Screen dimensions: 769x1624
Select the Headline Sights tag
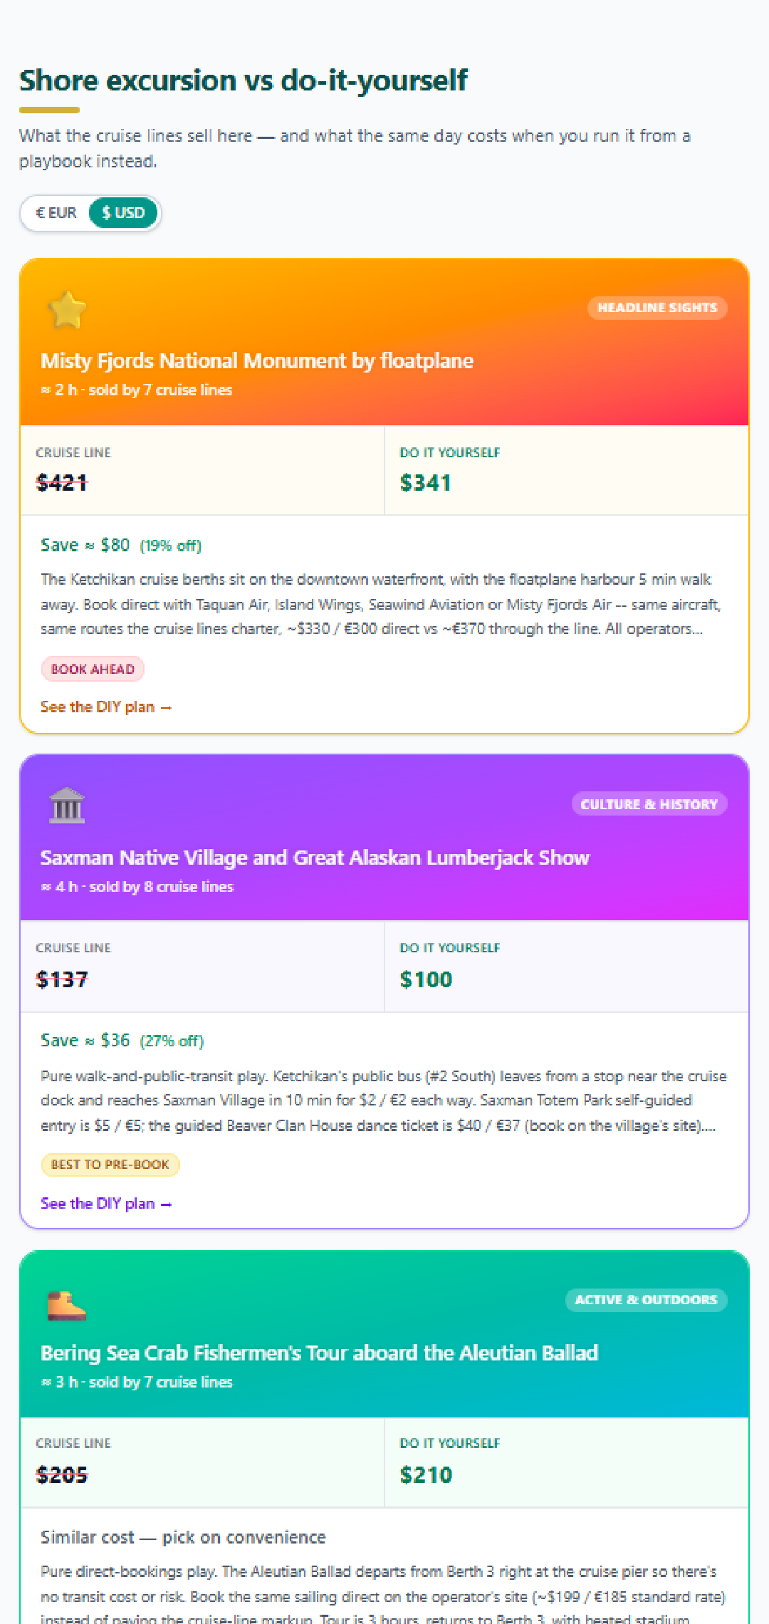pyautogui.click(x=657, y=308)
